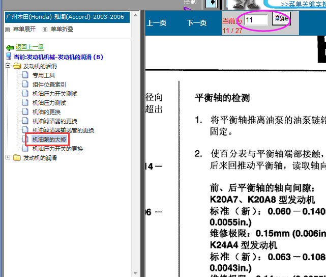Go to the next page with 下一页
Viewport: 326px width, 277px height.
coord(197,23)
